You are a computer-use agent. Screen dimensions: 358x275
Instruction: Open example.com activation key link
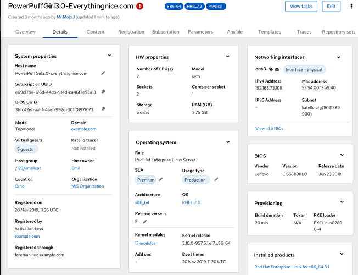click(x=27, y=236)
